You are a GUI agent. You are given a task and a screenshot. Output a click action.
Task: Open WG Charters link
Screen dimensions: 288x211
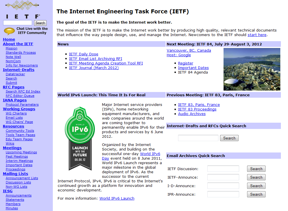[x=16, y=113]
